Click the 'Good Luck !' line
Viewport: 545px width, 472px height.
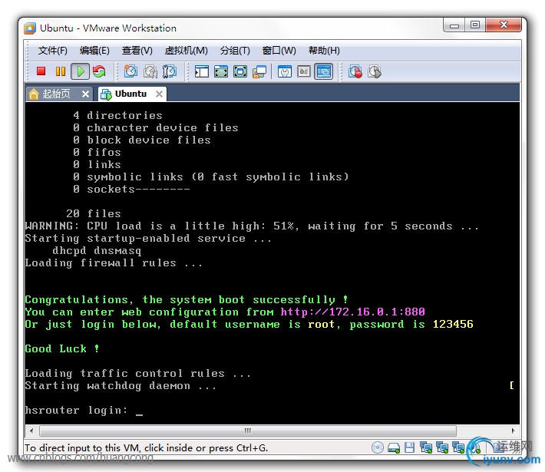click(x=62, y=348)
